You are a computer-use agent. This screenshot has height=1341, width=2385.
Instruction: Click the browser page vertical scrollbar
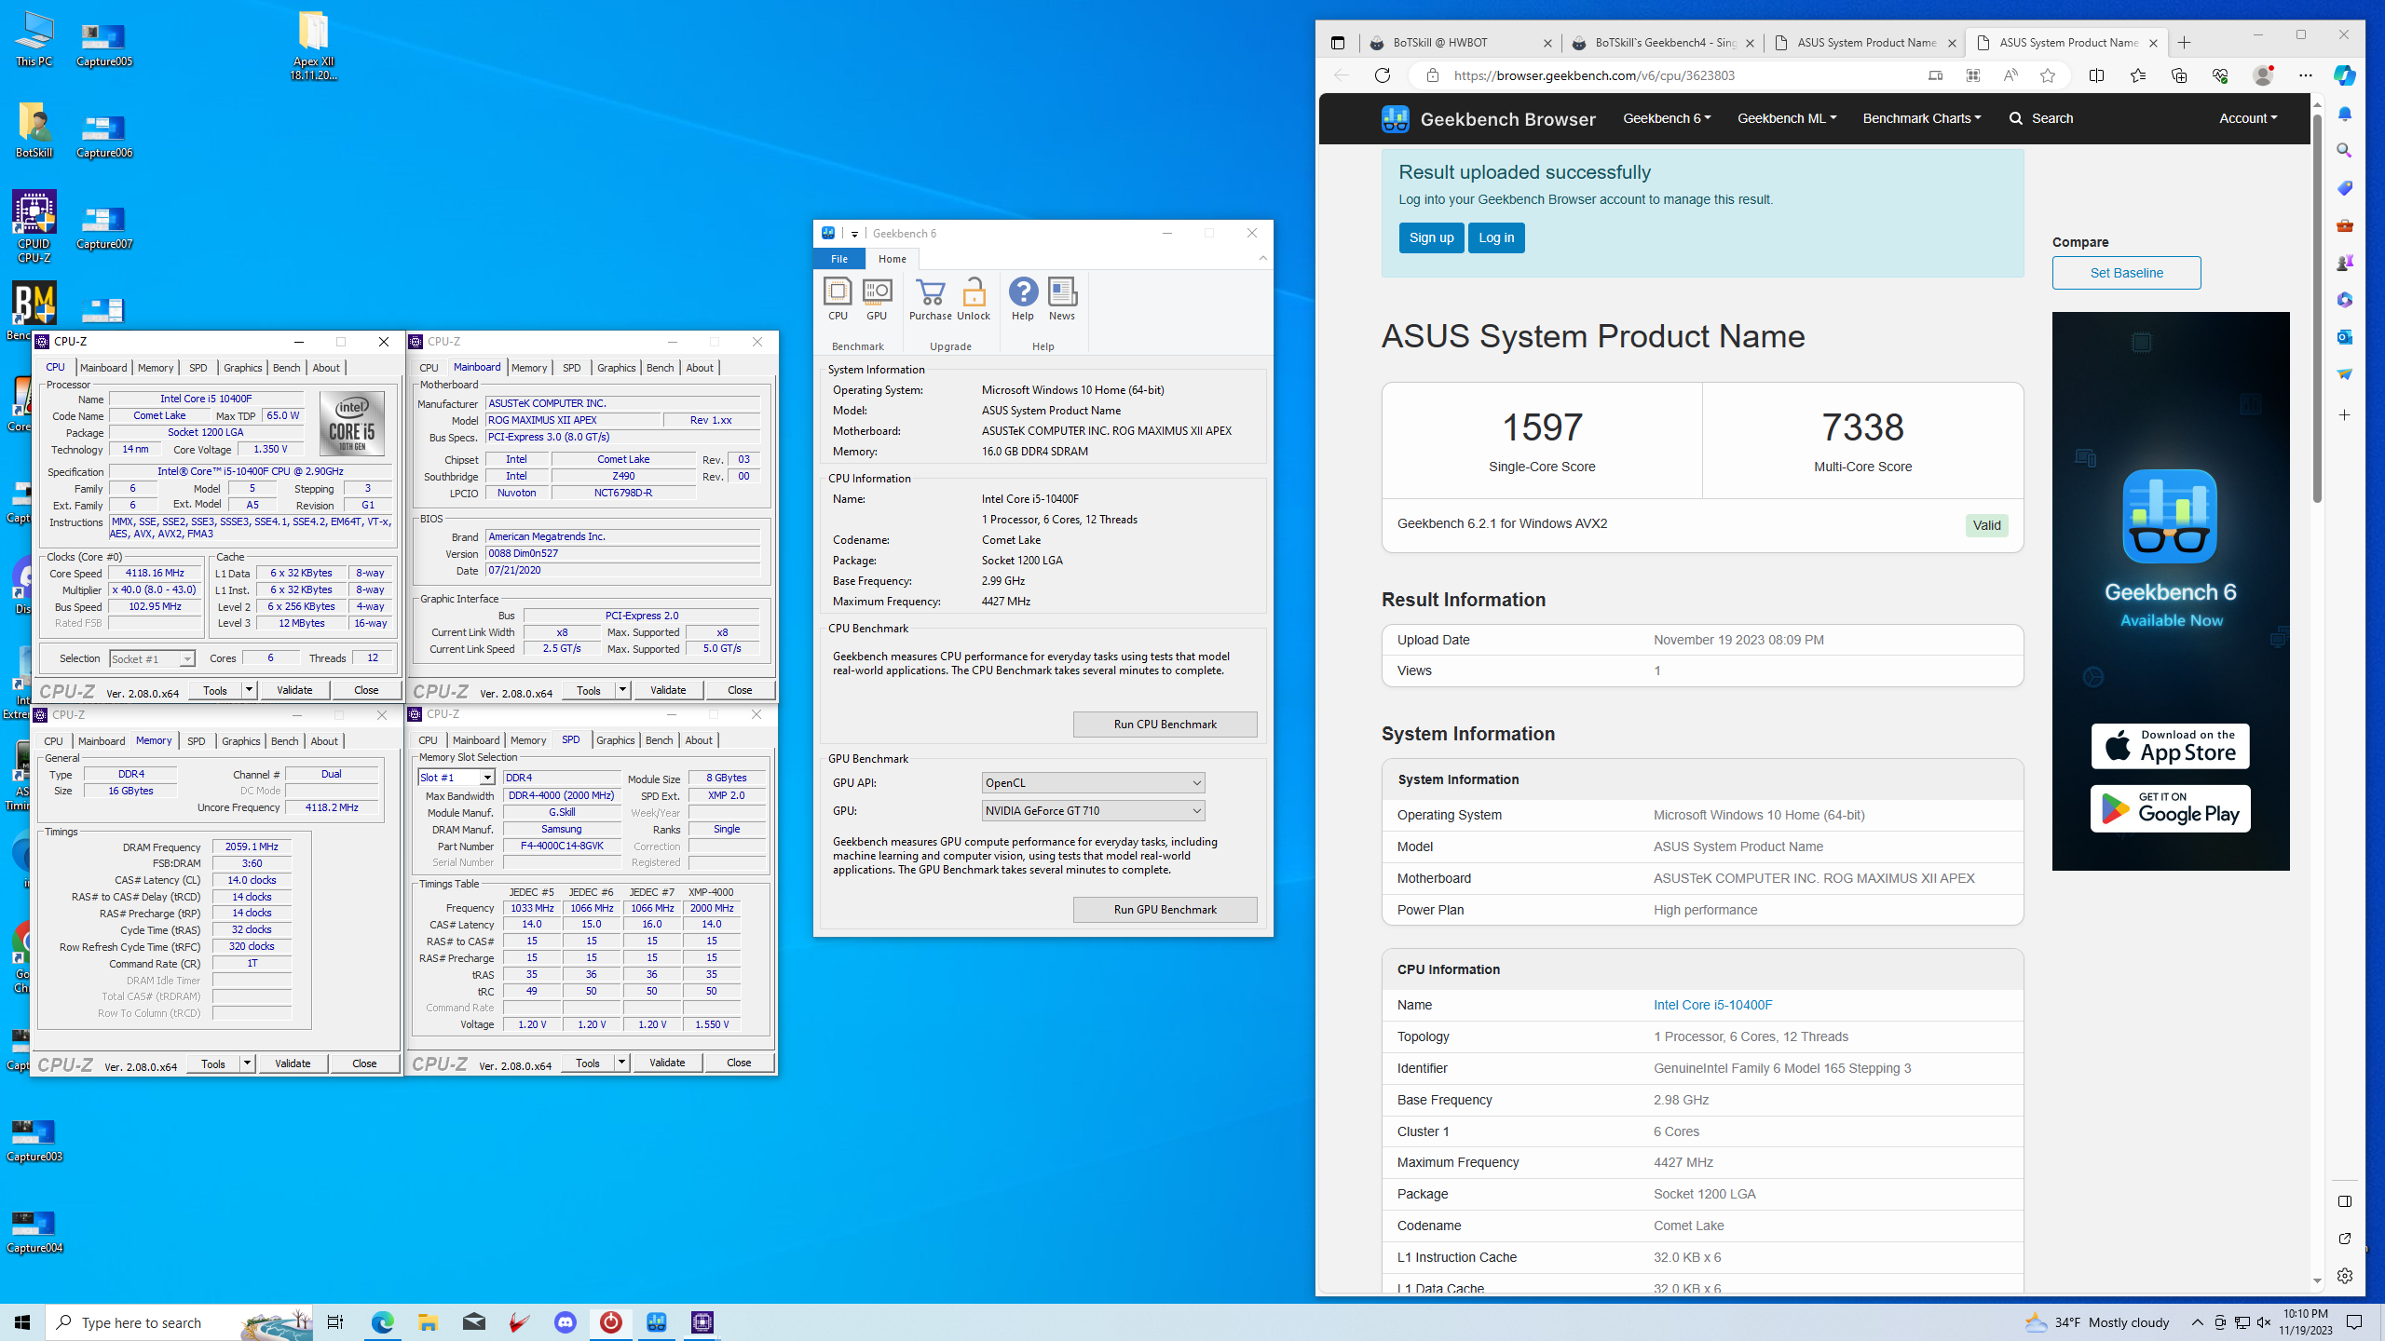click(x=2317, y=307)
